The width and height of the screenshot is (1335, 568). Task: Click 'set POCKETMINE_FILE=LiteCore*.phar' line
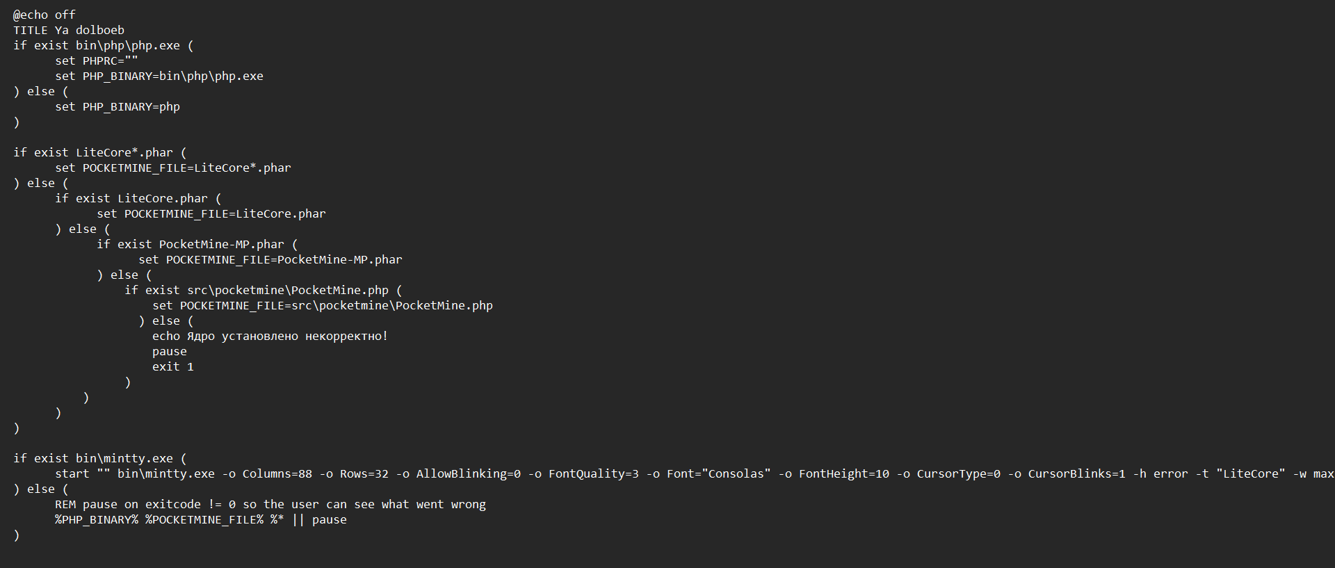point(173,168)
